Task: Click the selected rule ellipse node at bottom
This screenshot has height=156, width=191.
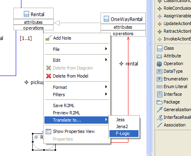Action: [44, 141]
